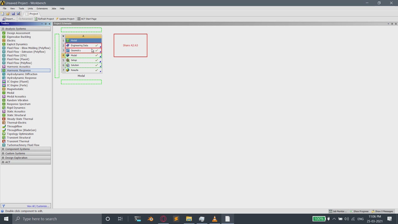Click the Topology Optimization system icon

(4, 134)
